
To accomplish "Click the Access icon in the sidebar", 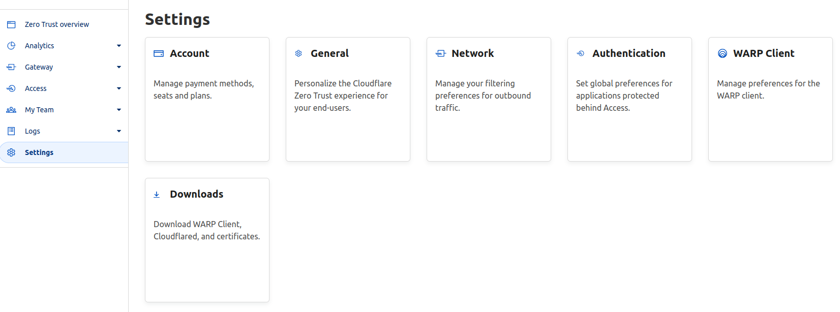I will pyautogui.click(x=11, y=88).
